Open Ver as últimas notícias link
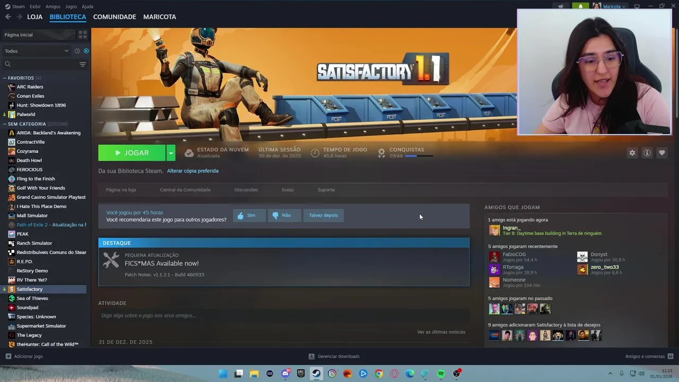The image size is (679, 382). [441, 332]
